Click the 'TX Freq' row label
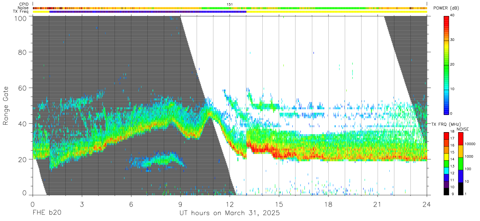Image resolution: width=480 pixels, height=221 pixels. (x=21, y=12)
